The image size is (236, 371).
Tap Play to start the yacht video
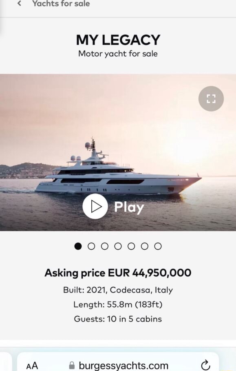(129, 207)
